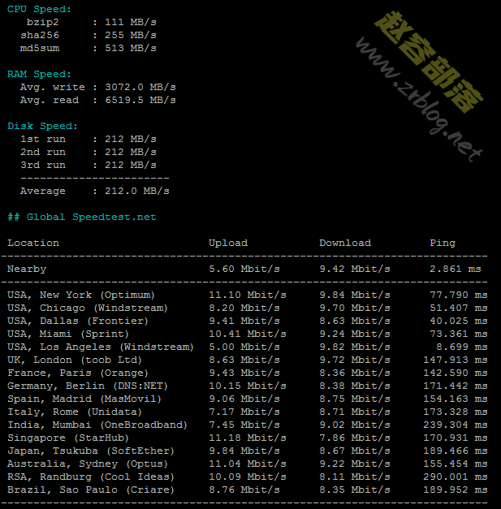
Task: Click New York ping 77.790 ms
Action: click(x=459, y=295)
